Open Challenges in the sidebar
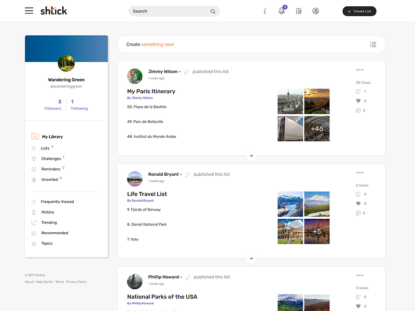Image resolution: width=415 pixels, height=311 pixels. [x=51, y=159]
